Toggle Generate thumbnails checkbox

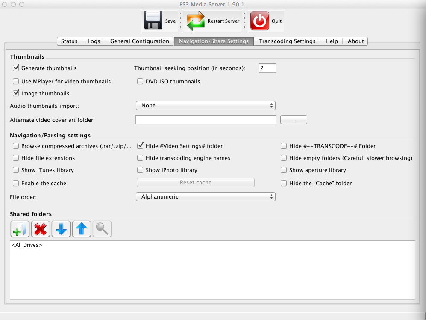[x=16, y=68]
